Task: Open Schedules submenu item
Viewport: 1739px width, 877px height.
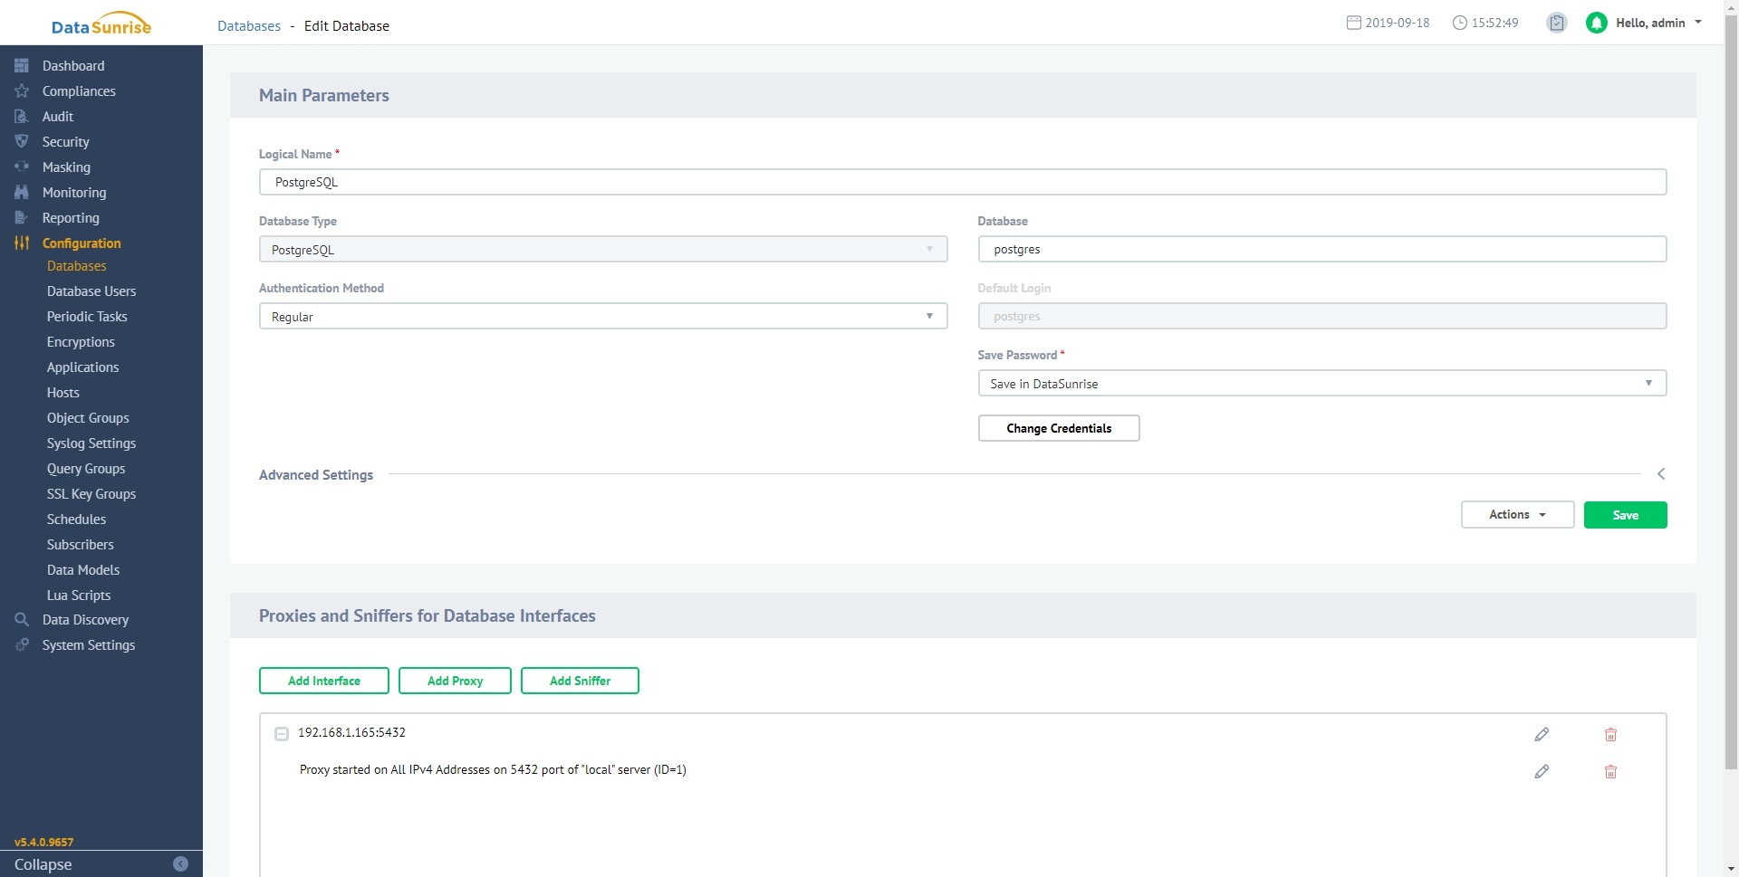Action: coord(76,519)
